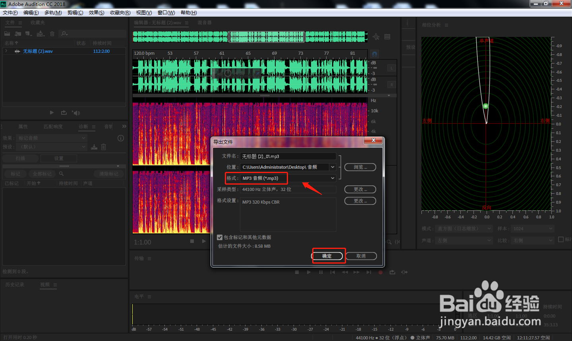Image resolution: width=572 pixels, height=341 pixels.
Task: Open the 样本 1024 dropdown
Action: (x=532, y=229)
